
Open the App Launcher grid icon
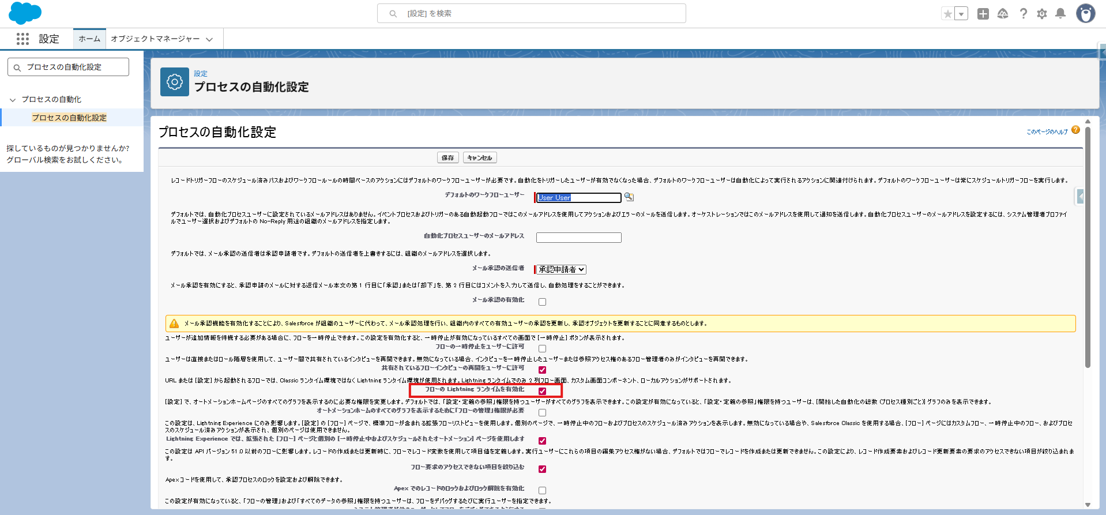click(22, 39)
